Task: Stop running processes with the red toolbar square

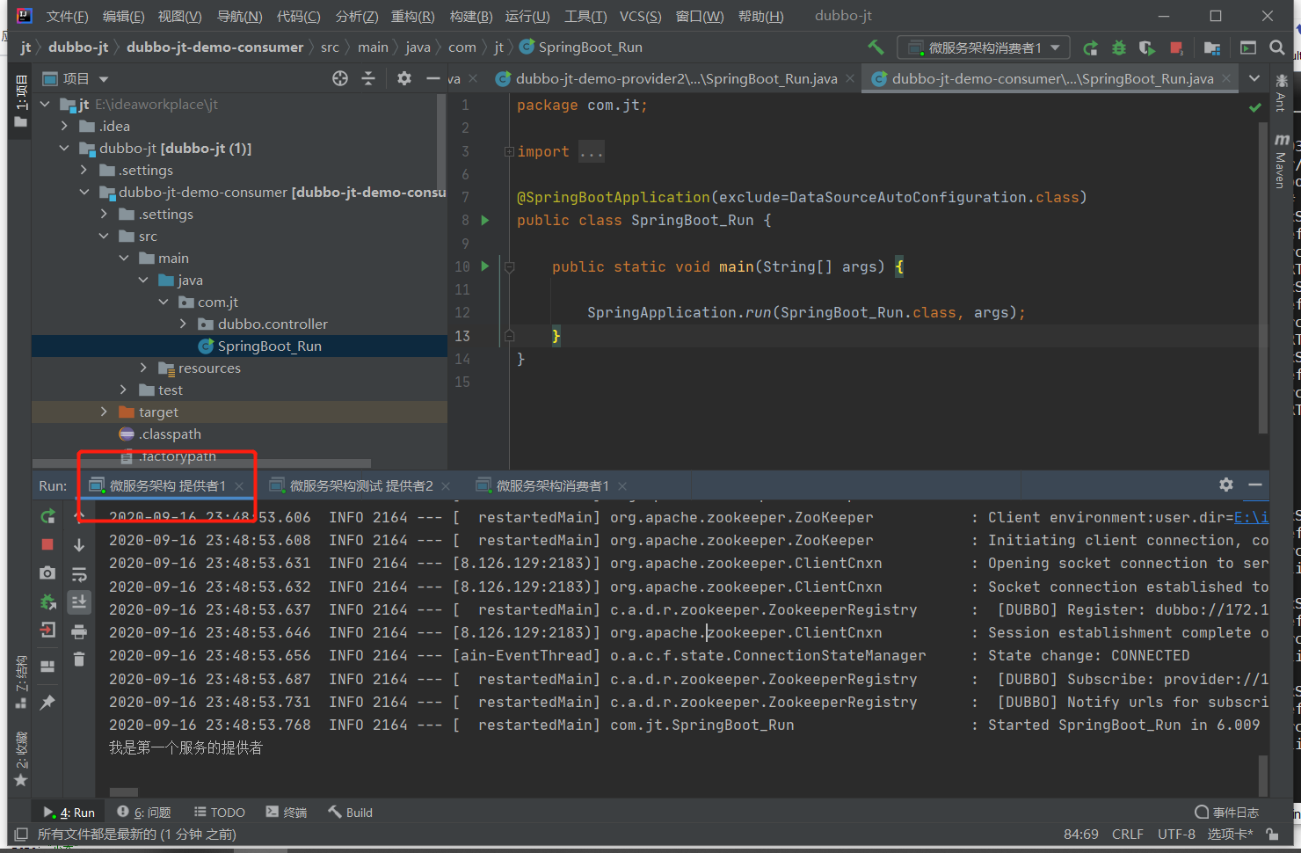Action: (1176, 48)
